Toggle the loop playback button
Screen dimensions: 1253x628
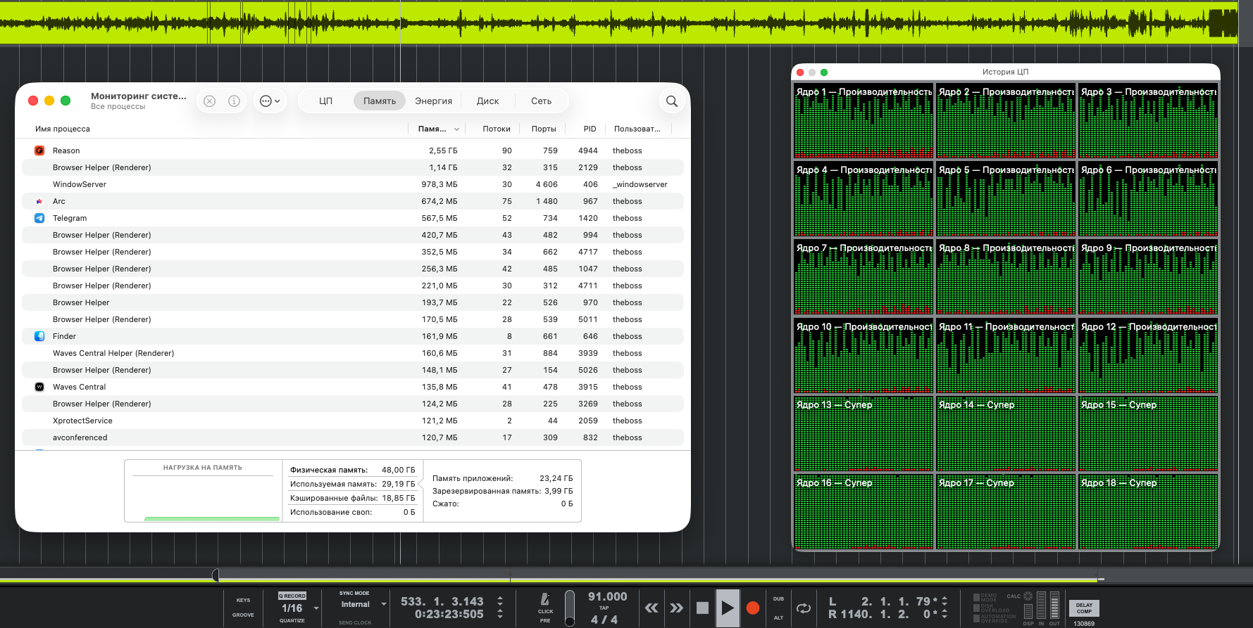(803, 608)
